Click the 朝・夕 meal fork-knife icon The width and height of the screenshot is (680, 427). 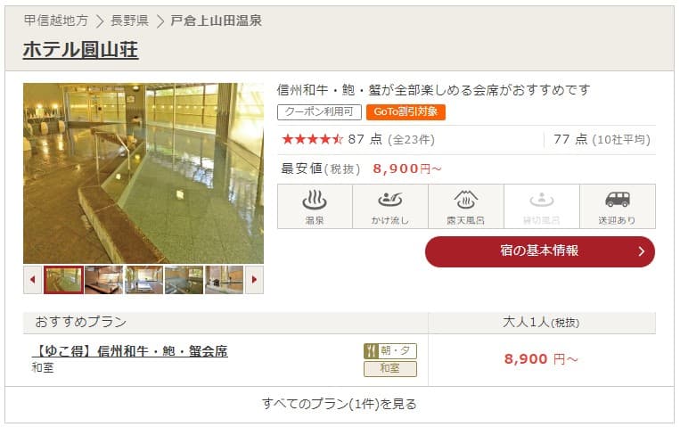pos(372,351)
